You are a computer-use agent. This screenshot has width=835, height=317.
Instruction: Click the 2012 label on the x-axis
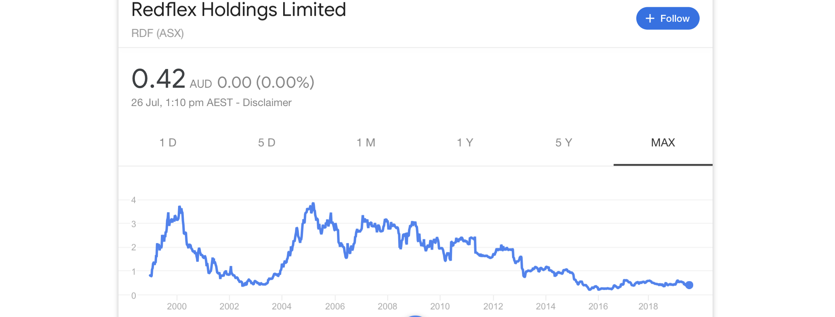(x=493, y=306)
